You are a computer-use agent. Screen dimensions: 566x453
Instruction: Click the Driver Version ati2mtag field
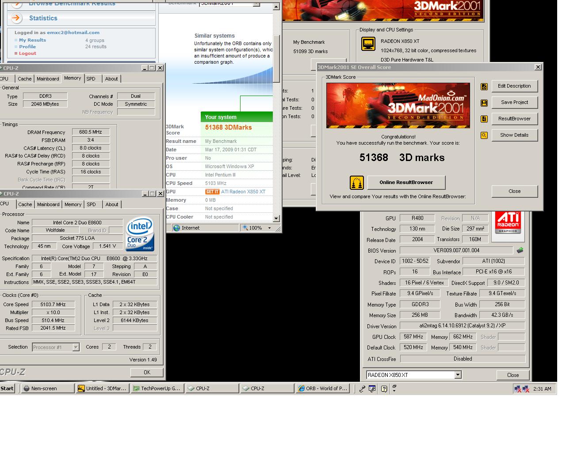[x=463, y=326]
